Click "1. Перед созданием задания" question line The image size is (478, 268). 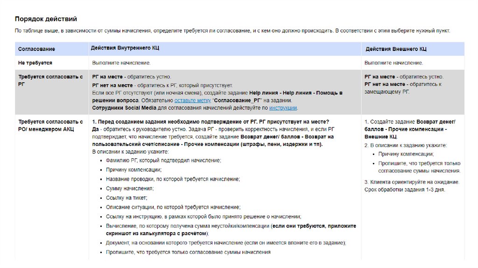[x=211, y=122]
